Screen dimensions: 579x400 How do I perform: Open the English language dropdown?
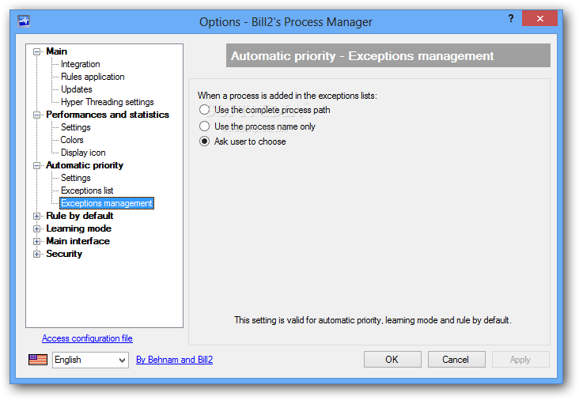point(90,360)
